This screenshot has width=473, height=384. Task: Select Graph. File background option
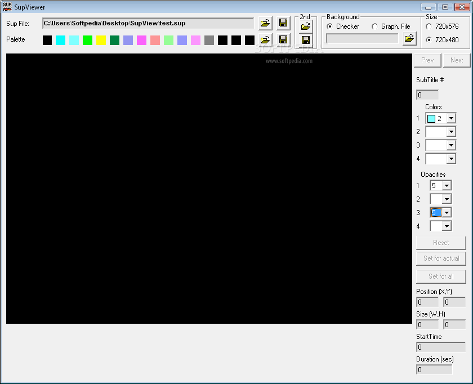[391, 26]
